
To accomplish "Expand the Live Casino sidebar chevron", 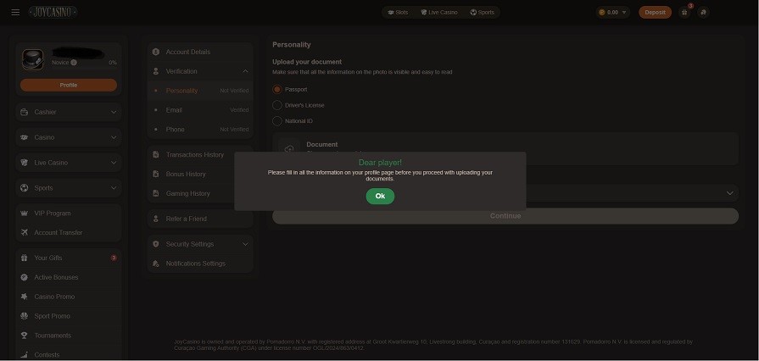I will [114, 163].
